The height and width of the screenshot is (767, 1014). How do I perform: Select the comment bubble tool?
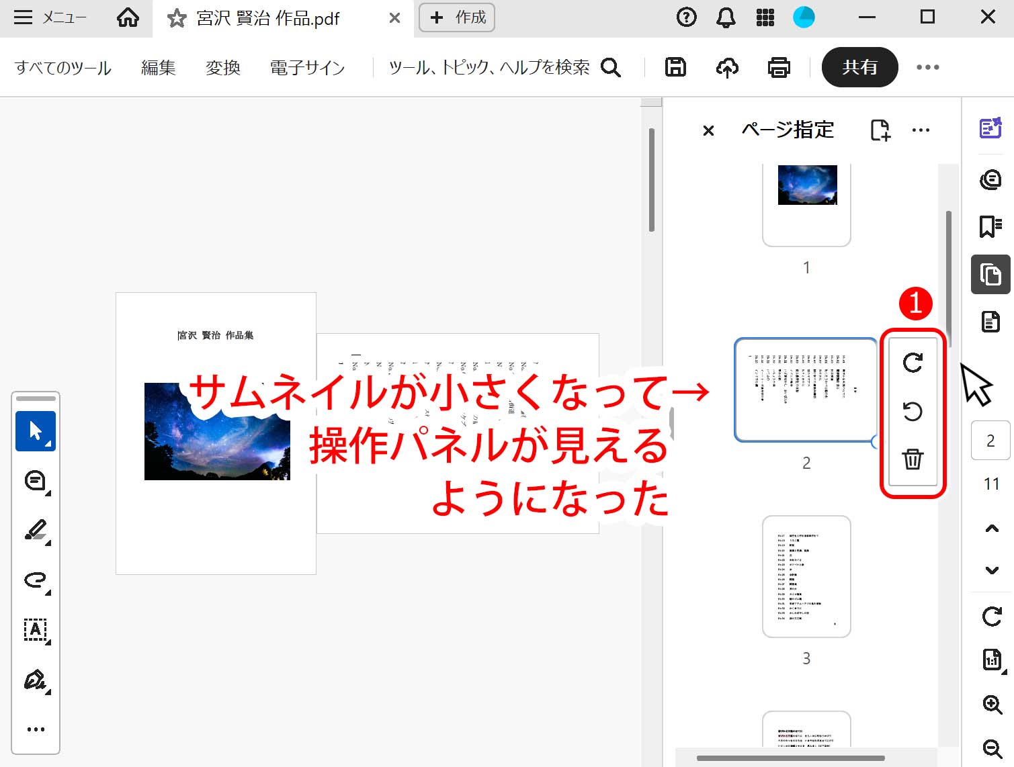(x=36, y=481)
